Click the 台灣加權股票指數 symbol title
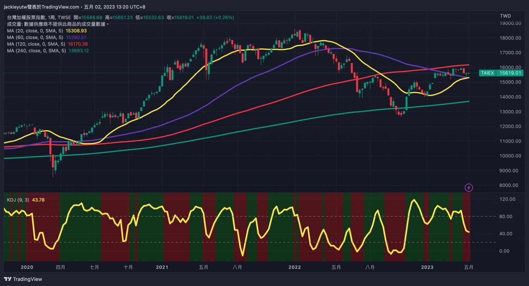The width and height of the screenshot is (529, 286). point(26,18)
